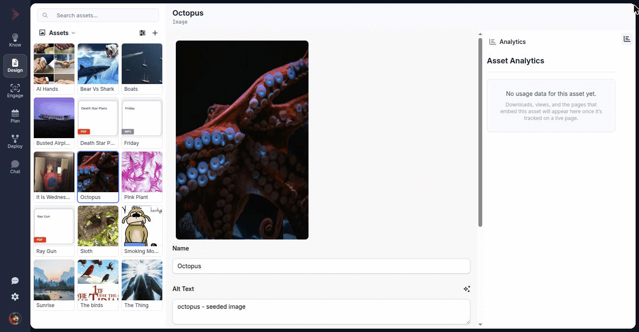Open the feedback speech bubble icon
639x332 pixels.
[x=15, y=281]
